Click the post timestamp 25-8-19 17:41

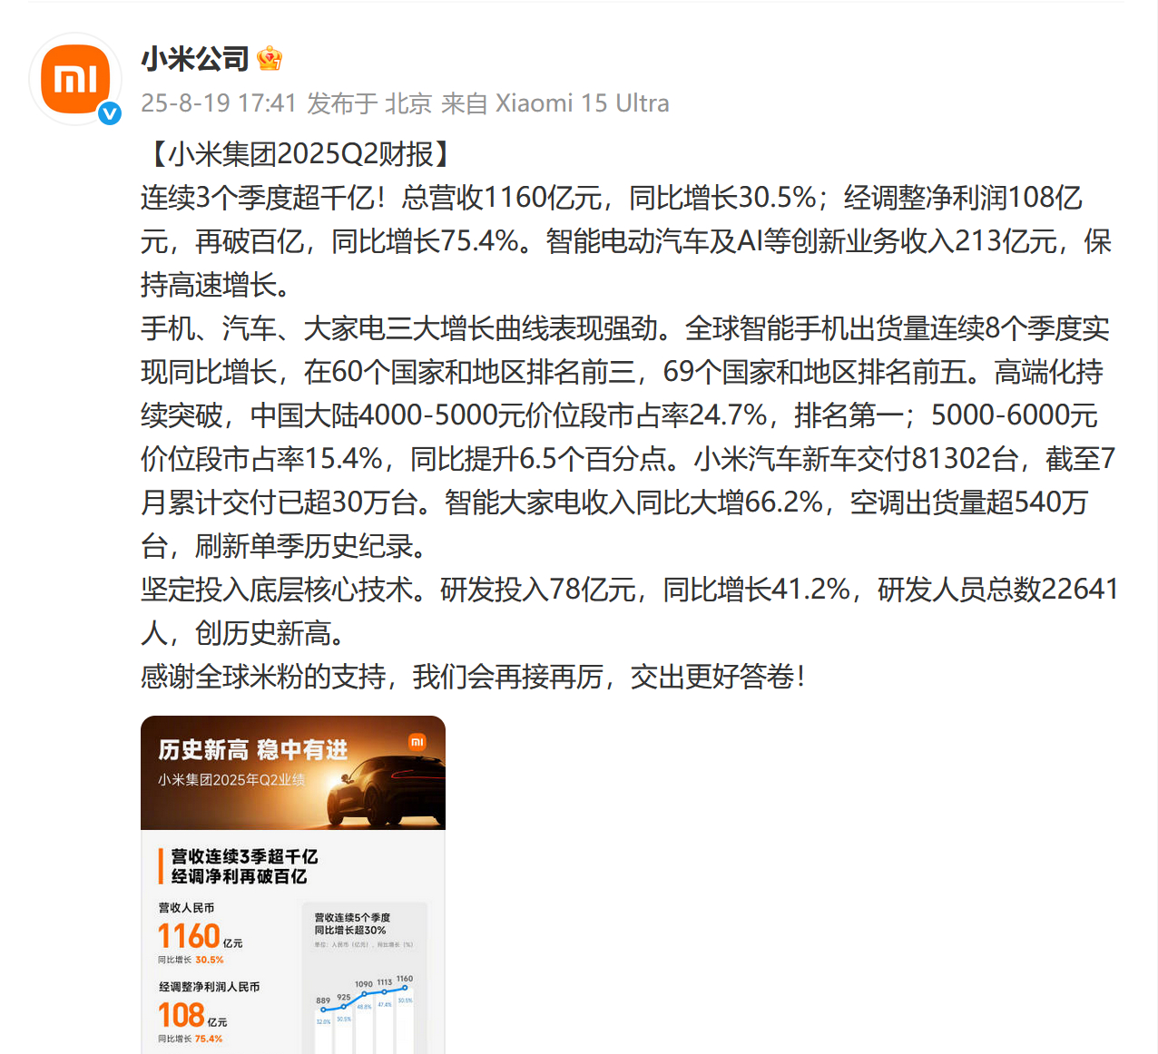pos(219,103)
